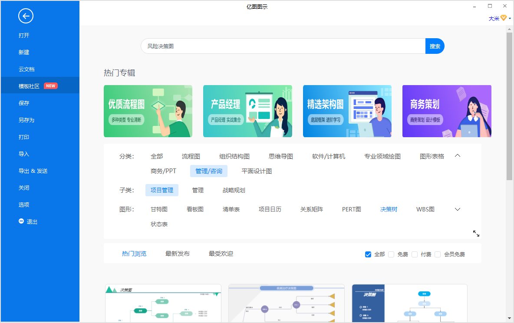Image resolution: width=514 pixels, height=323 pixels.
Task: Click the 风险决策图 search input field
Action: tap(283, 46)
